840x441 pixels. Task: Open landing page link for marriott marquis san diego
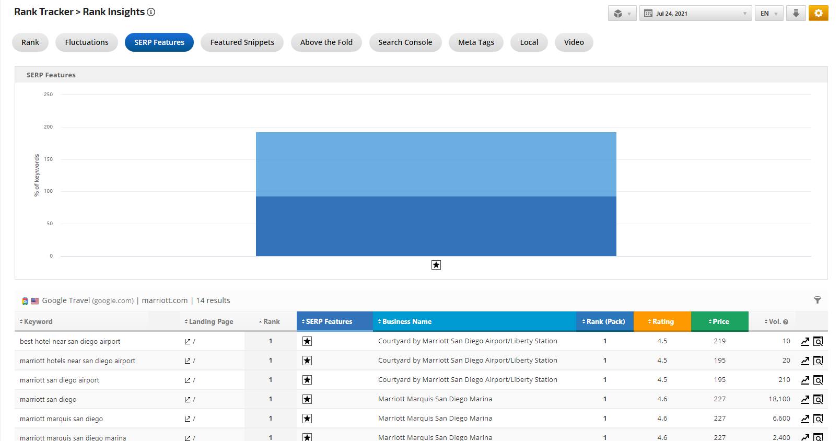[188, 419]
